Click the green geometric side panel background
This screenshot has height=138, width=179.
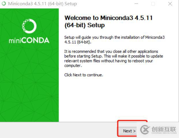(x=29, y=87)
